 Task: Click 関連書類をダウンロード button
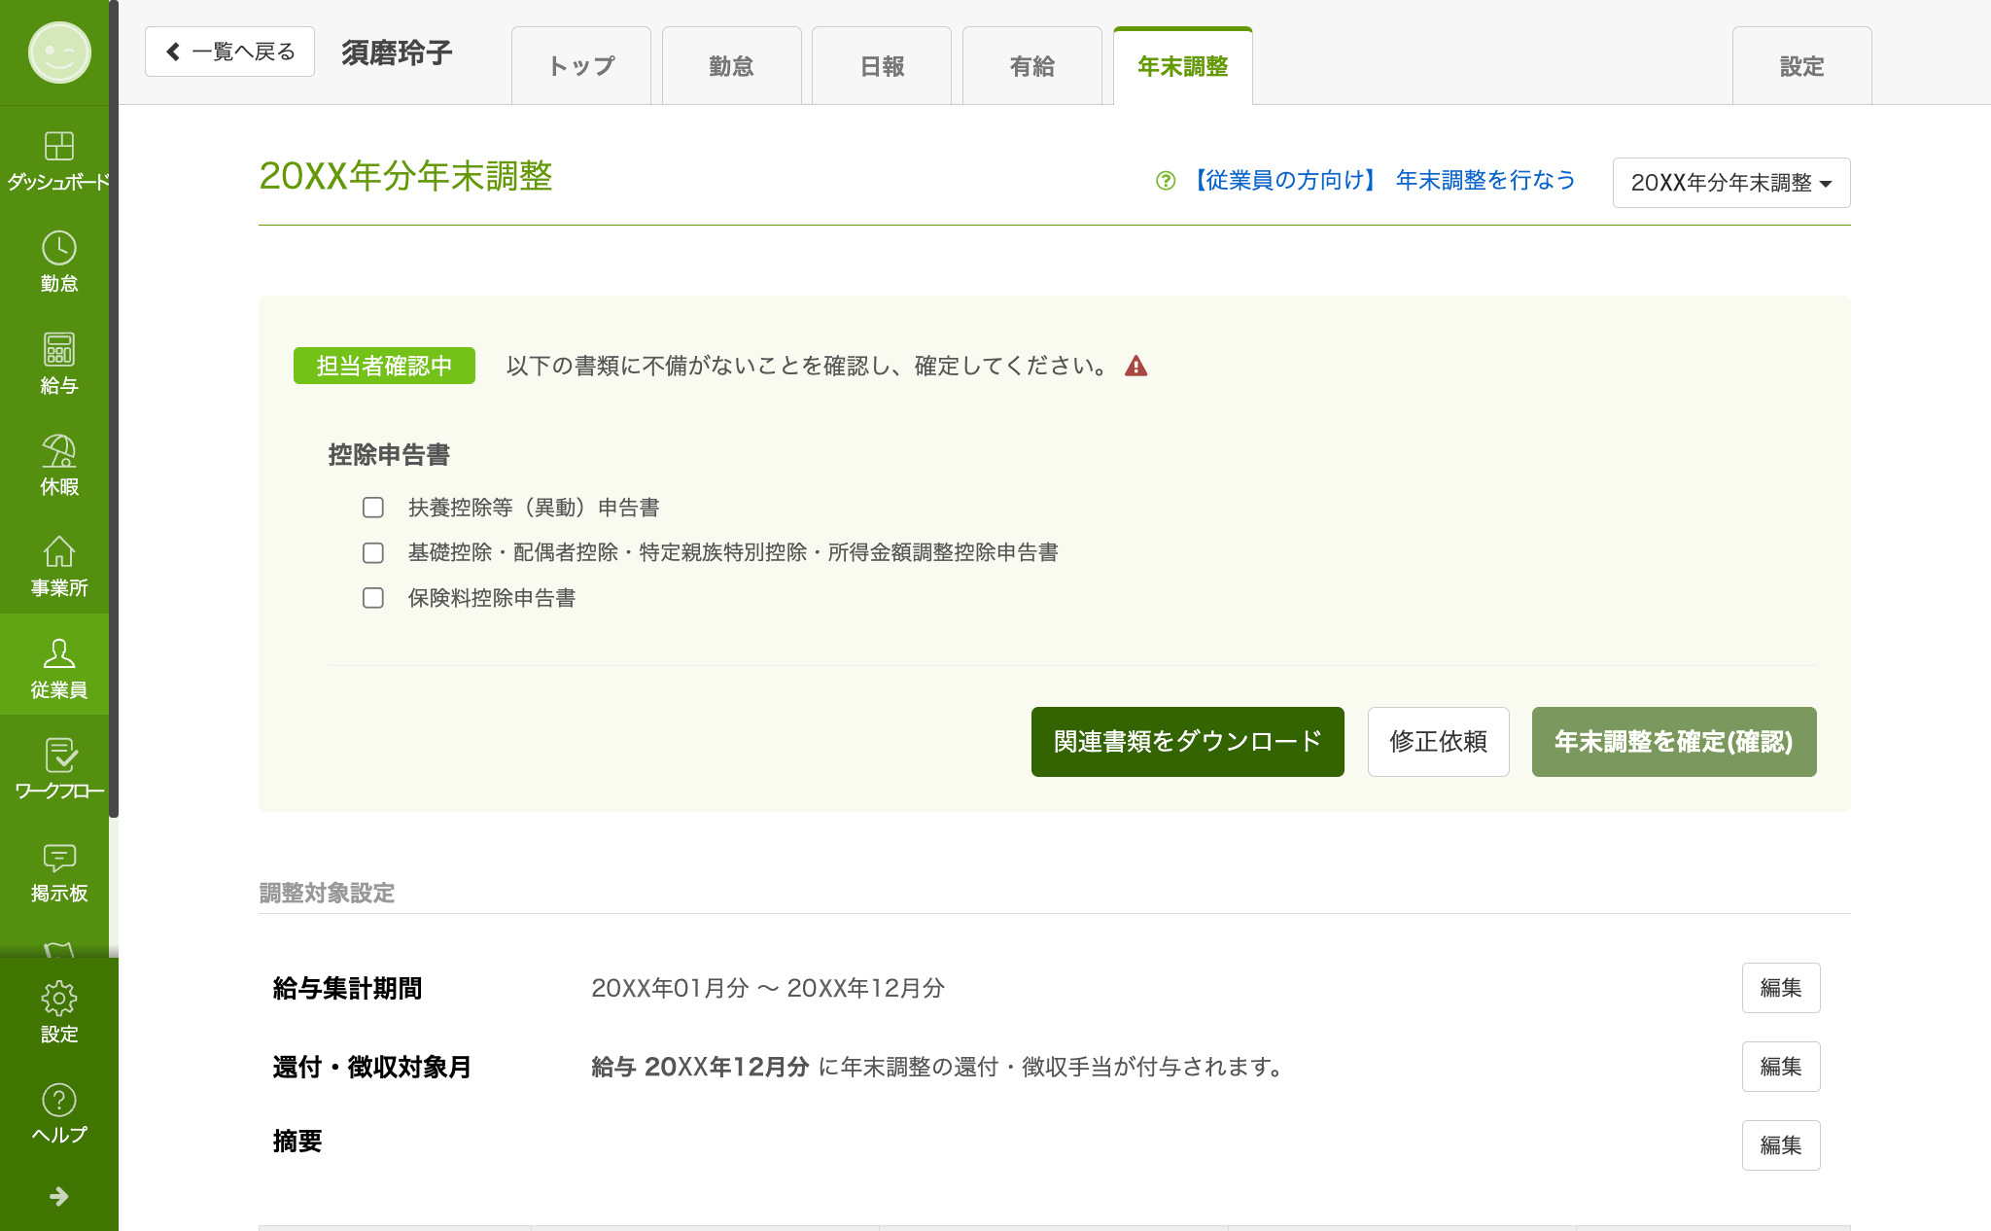tap(1187, 742)
